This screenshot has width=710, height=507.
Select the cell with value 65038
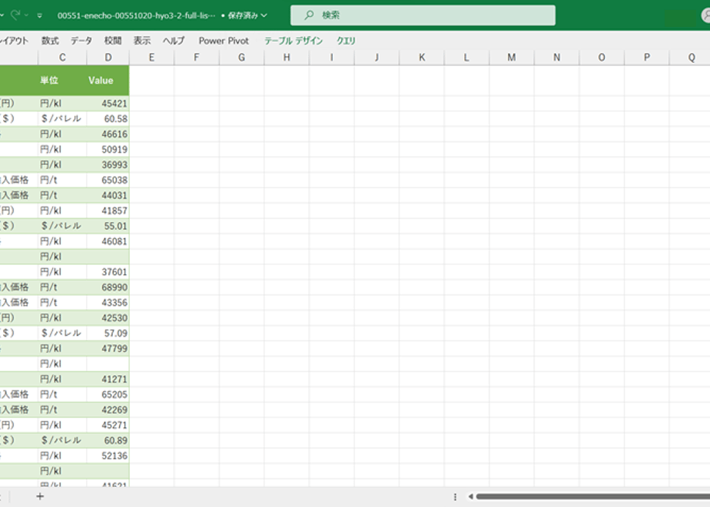click(108, 181)
